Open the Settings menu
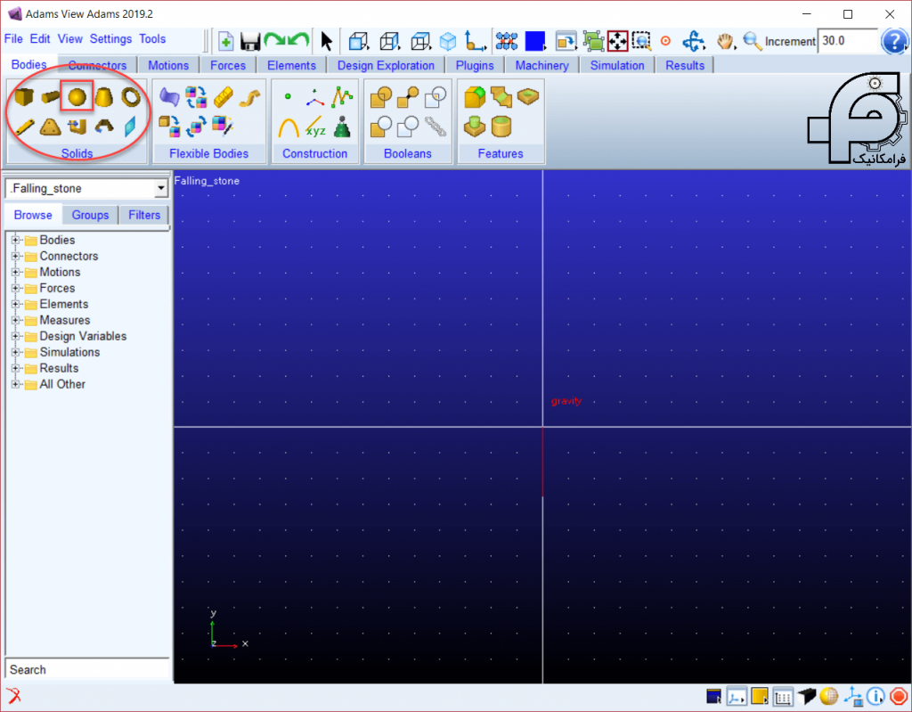Viewport: 912px width, 712px height. pyautogui.click(x=110, y=39)
